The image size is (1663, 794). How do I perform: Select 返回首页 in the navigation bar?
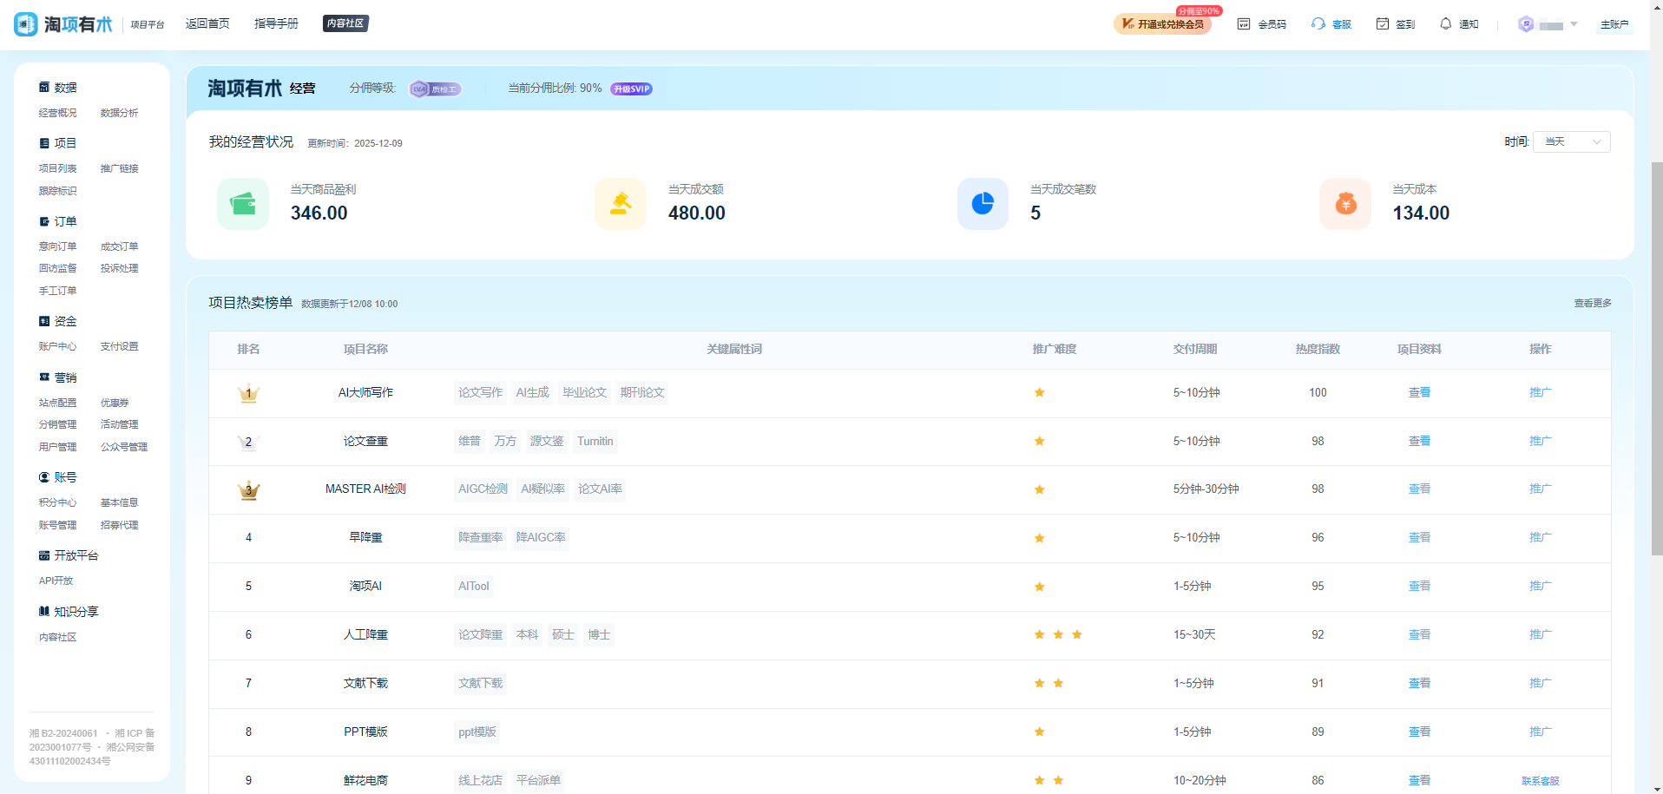pyautogui.click(x=207, y=23)
